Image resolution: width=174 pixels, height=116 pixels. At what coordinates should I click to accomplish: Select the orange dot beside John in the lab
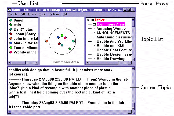(10, 38)
